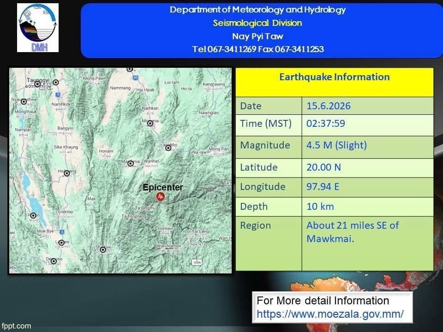Select the region text 'About 21 miles SE of Mawkmai'
This screenshot has height=332, width=443.
point(353,232)
